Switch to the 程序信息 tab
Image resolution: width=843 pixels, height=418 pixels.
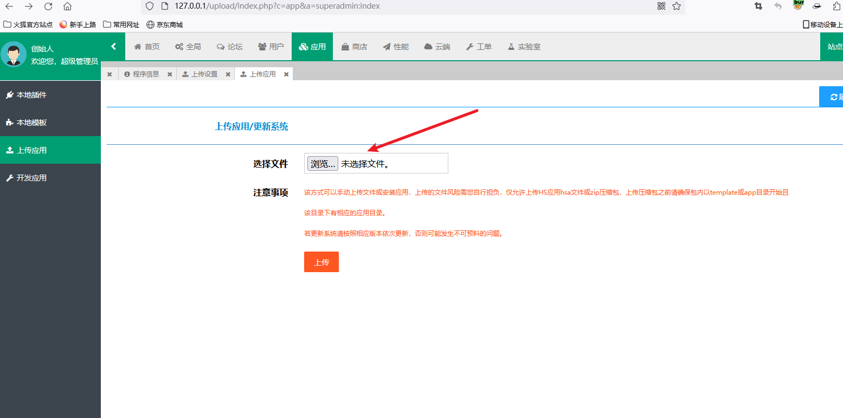142,74
